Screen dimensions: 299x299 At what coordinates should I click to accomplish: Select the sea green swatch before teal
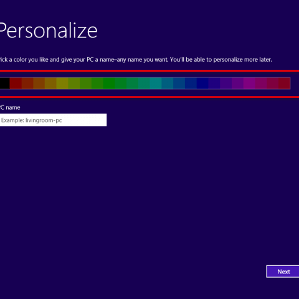click(x=144, y=83)
